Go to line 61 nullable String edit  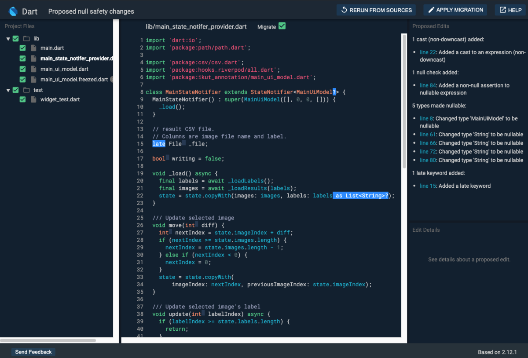click(x=427, y=135)
